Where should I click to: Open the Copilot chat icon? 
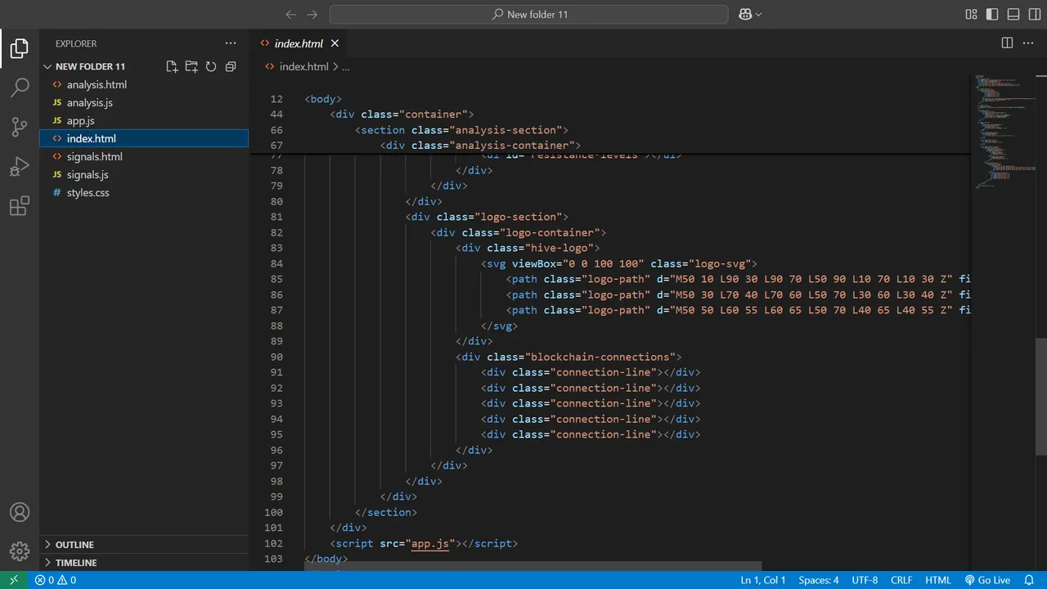pos(745,14)
